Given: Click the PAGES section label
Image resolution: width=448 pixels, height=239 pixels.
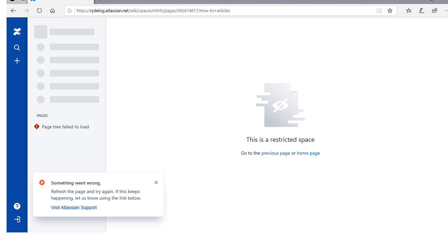Looking at the screenshot, I should tap(42, 116).
